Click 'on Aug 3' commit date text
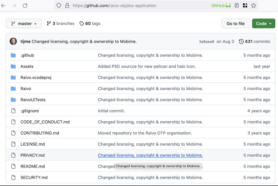The image size is (278, 186). coord(225,42)
